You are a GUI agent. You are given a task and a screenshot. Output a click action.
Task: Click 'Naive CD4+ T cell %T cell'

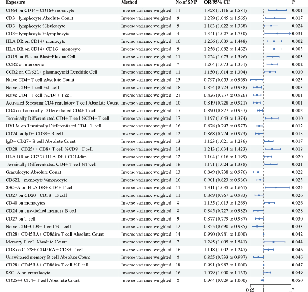click(x=32, y=87)
